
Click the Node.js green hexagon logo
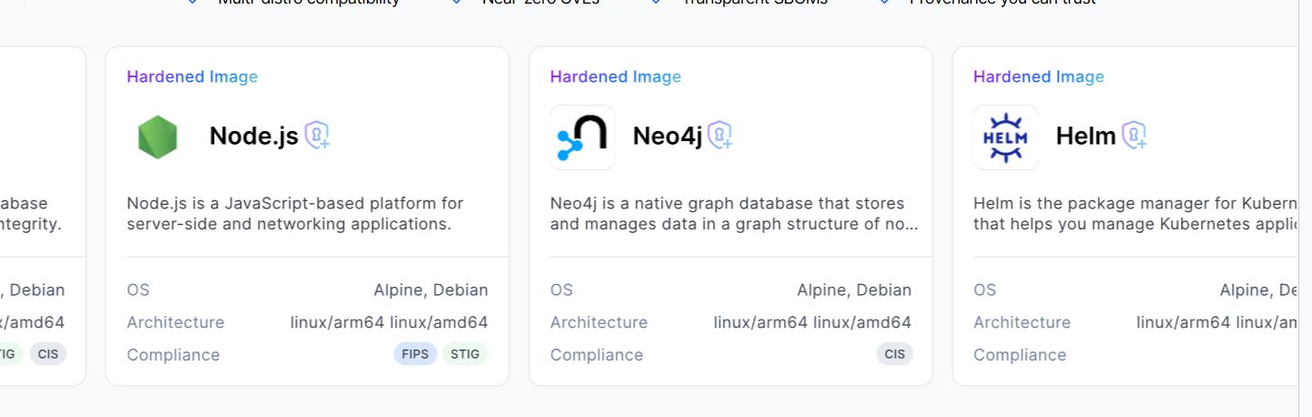click(x=158, y=137)
